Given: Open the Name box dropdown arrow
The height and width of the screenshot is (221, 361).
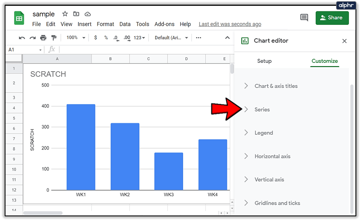Looking at the screenshot, I should click(x=40, y=50).
